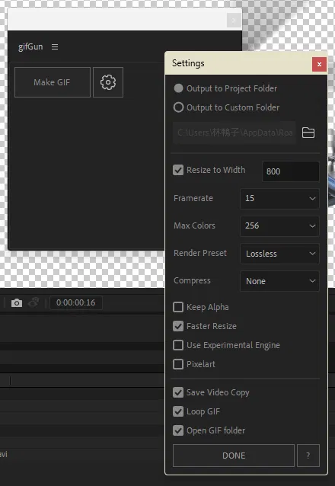Open help with question mark button

pyautogui.click(x=308, y=456)
